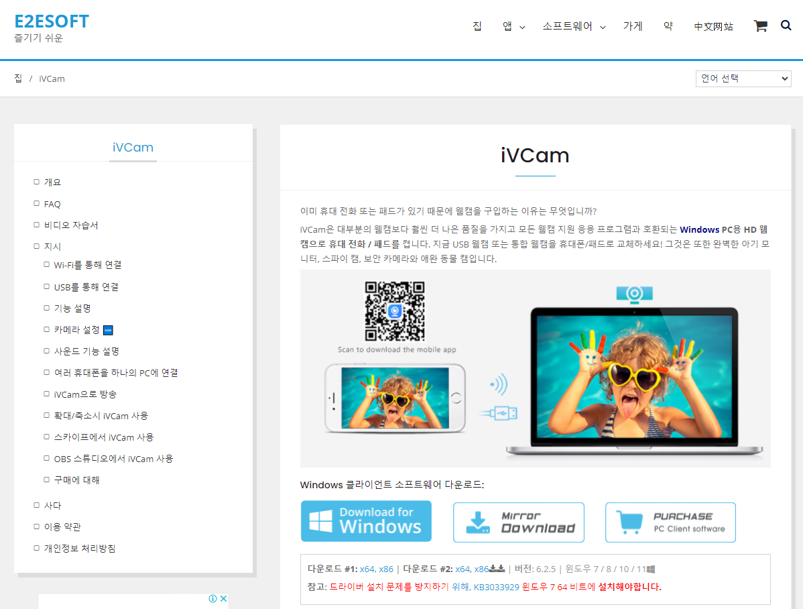
Task: Open 기능 설명 sidebar link
Action: point(72,309)
